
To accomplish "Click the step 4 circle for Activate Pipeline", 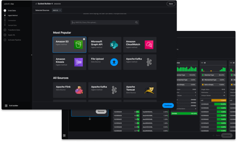I will (x=5, y=40).
